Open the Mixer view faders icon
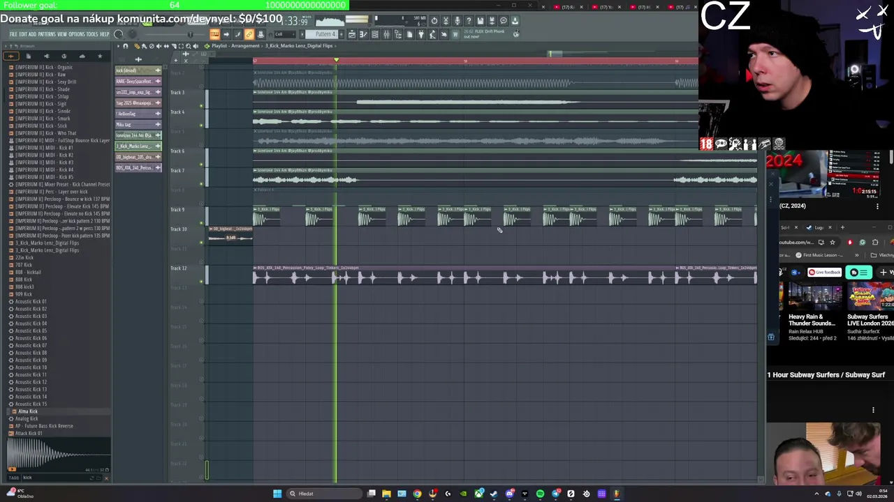This screenshot has height=502, width=894. coord(386,34)
